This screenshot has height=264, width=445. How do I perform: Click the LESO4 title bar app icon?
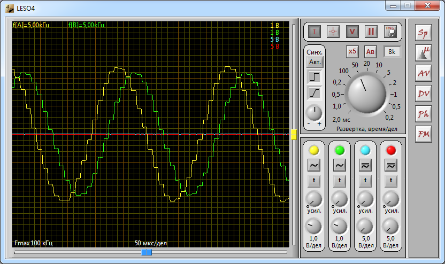[x=10, y=8]
